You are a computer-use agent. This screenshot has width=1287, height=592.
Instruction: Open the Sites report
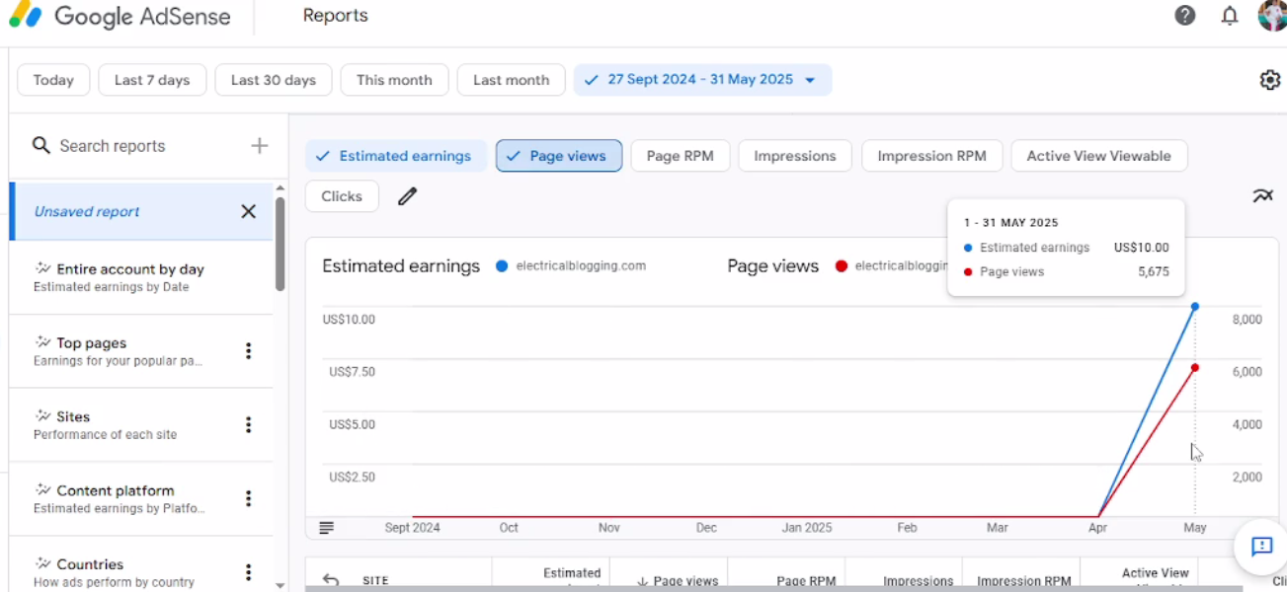[141, 425]
